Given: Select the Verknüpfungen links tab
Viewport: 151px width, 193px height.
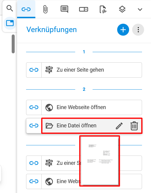Looking at the screenshot, I should click(x=26, y=9).
